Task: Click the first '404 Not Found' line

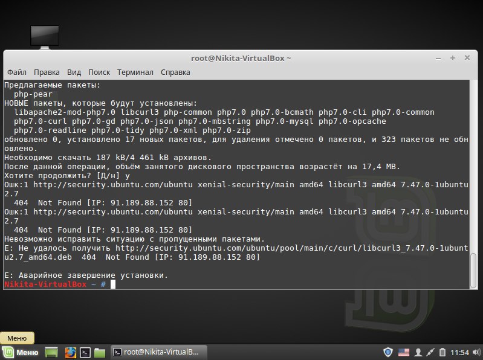Action: (103, 203)
